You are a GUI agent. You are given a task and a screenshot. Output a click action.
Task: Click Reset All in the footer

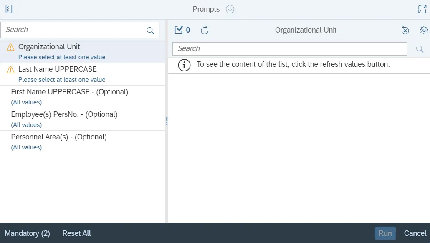coord(76,233)
